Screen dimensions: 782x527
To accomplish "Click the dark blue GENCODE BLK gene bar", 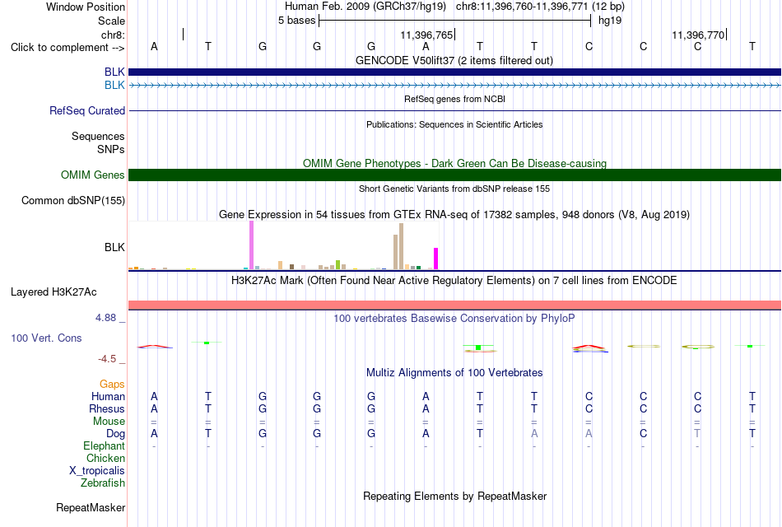I will [454, 72].
